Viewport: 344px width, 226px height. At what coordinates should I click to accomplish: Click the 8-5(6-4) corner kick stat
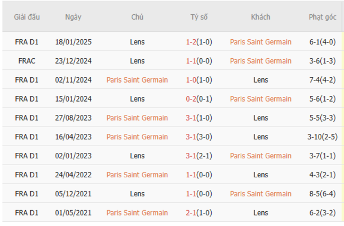pyautogui.click(x=322, y=194)
